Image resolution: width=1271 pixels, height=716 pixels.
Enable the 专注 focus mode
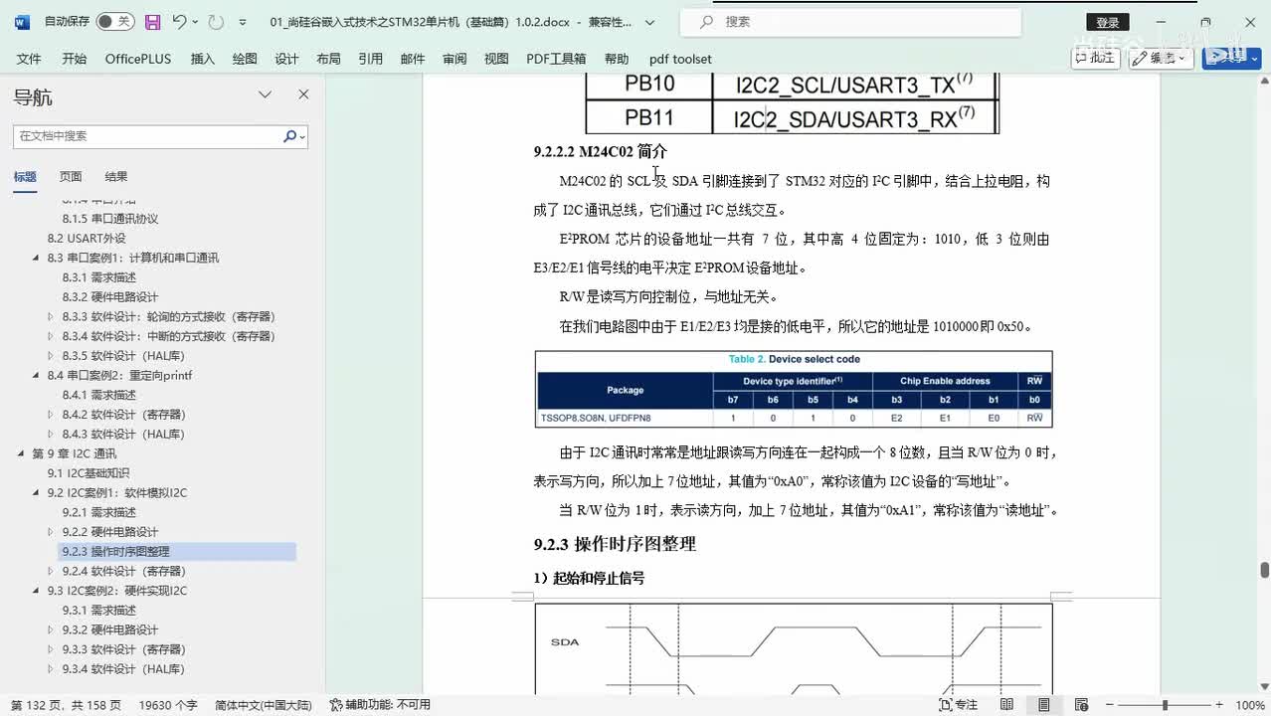958,705
